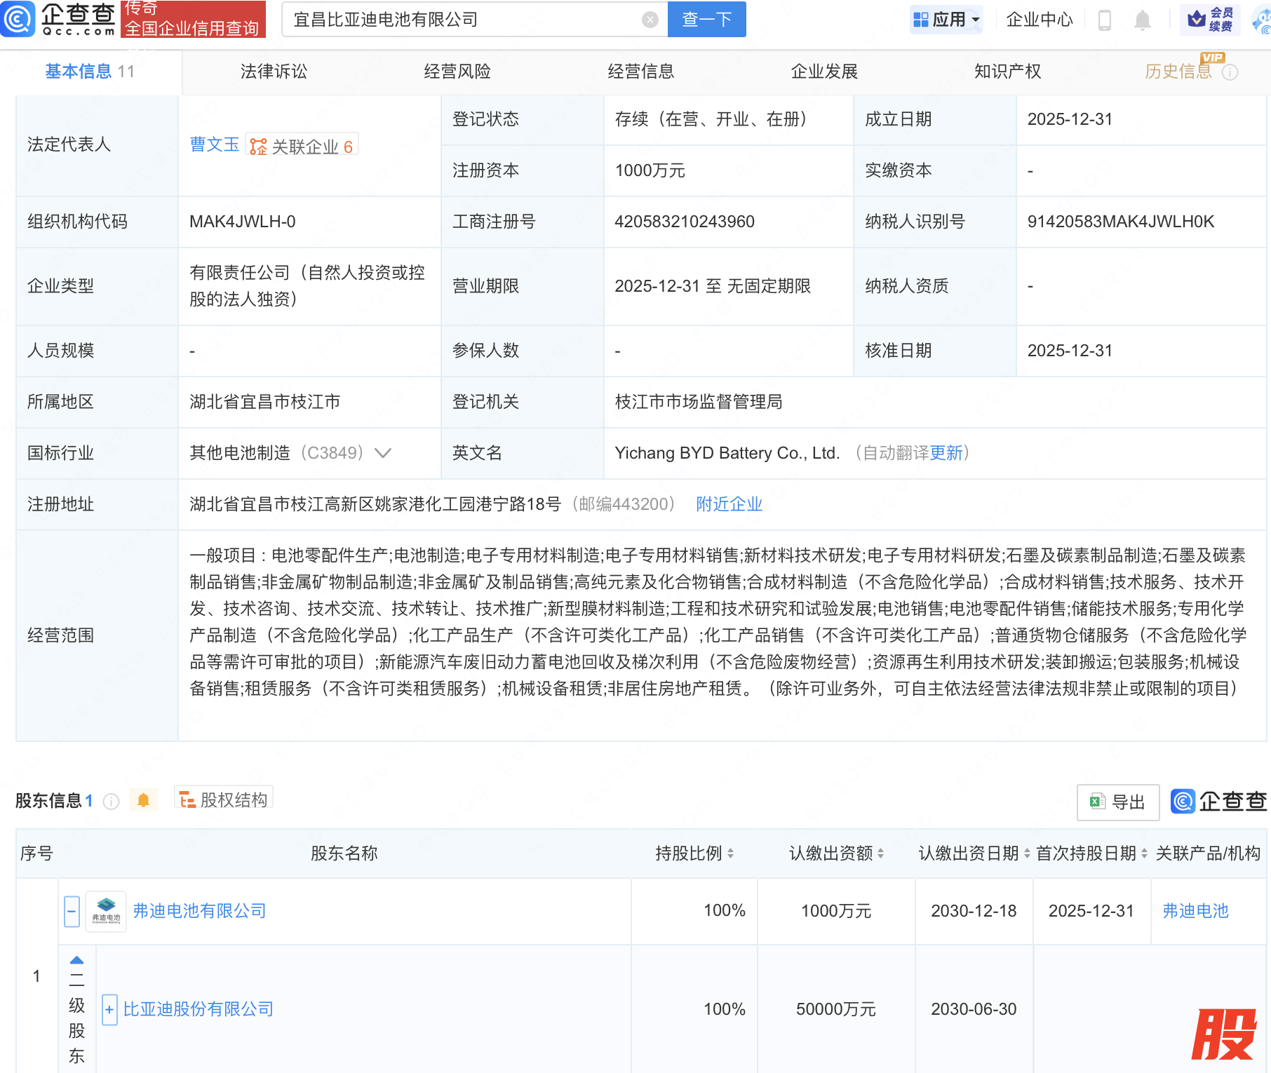Image resolution: width=1271 pixels, height=1073 pixels.
Task: Expand the industry classification chevron
Action: [383, 453]
